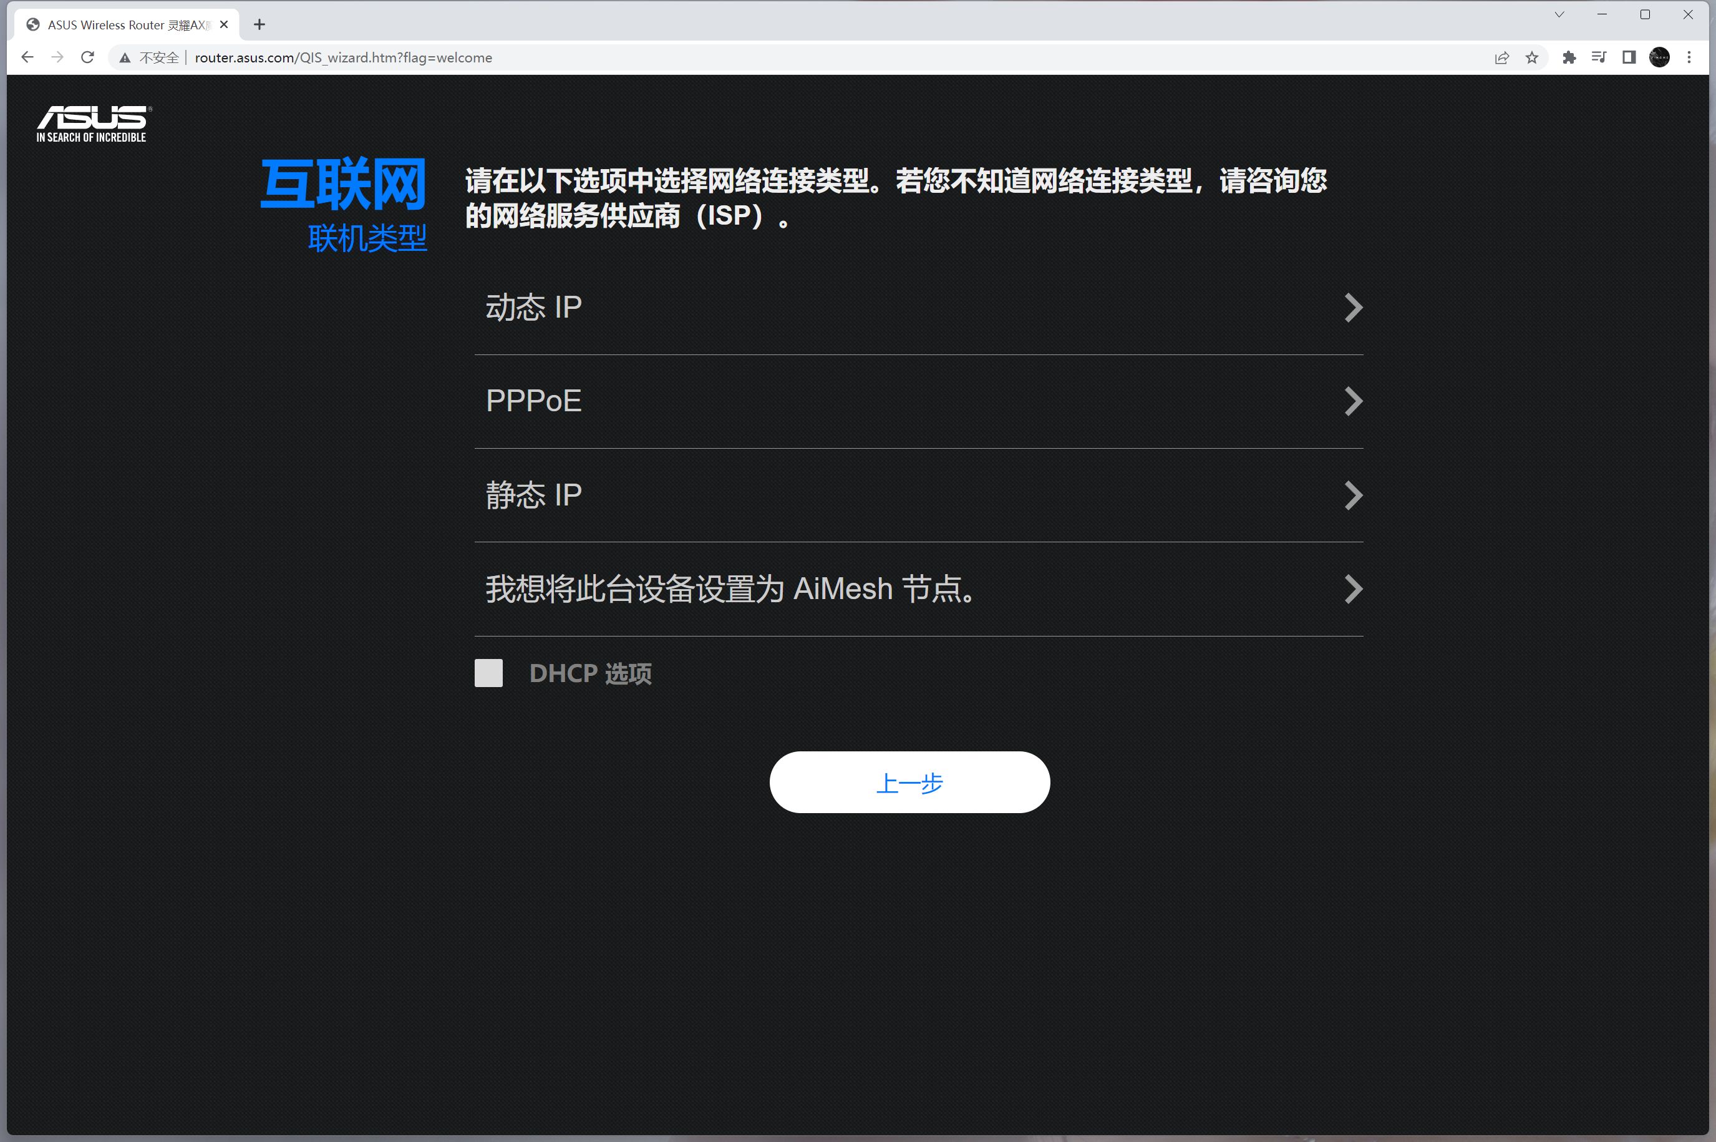Click the 上一步 previous step button
1716x1142 pixels.
click(x=909, y=782)
